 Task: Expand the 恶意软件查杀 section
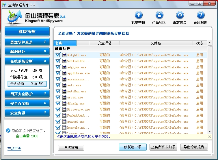27,42
